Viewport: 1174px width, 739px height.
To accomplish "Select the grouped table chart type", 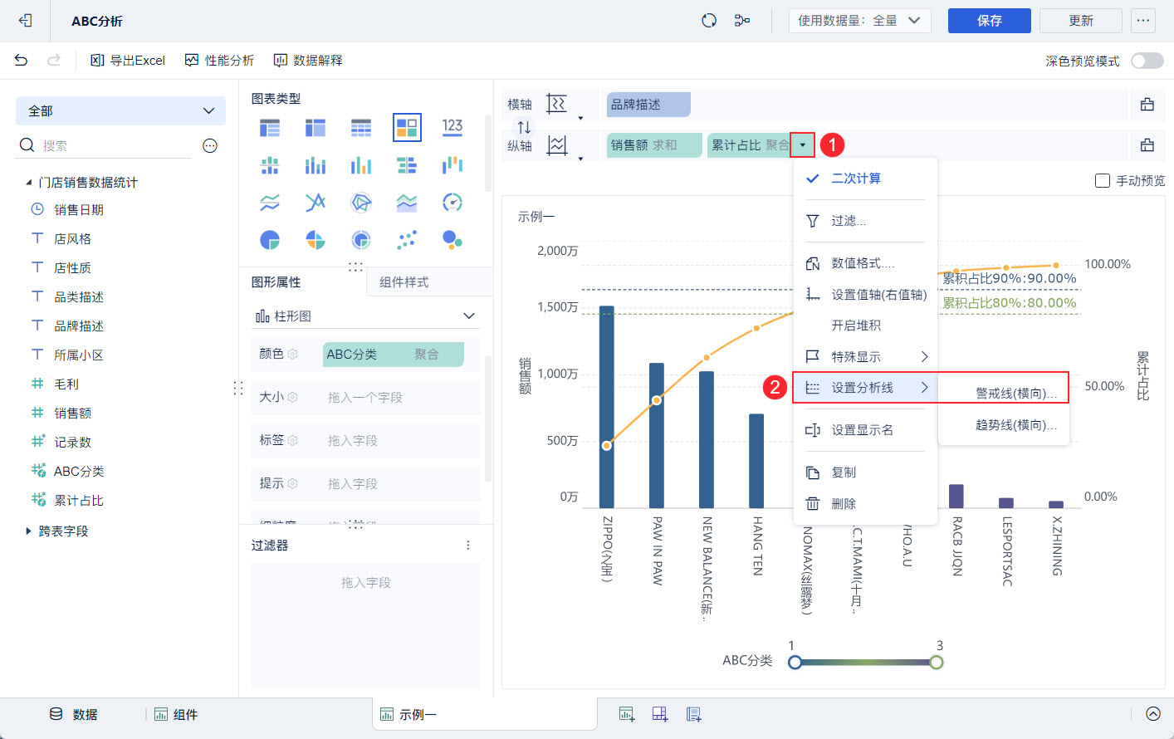I will (x=270, y=128).
